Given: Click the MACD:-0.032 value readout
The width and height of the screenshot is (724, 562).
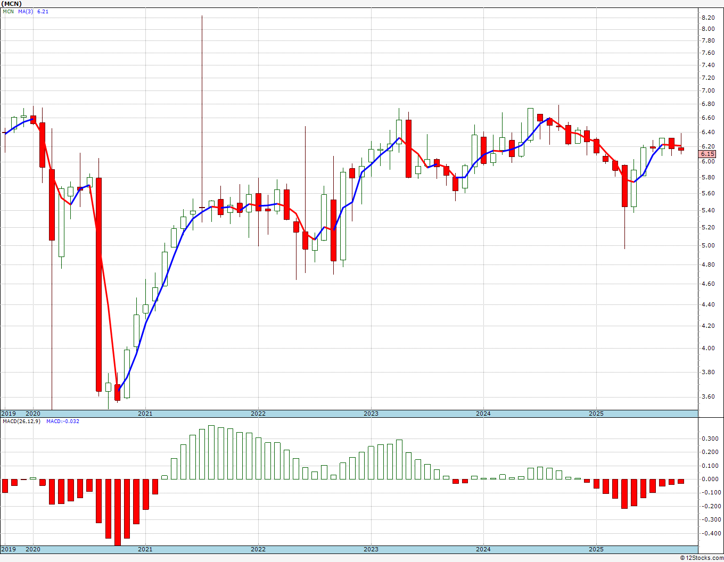Looking at the screenshot, I should pyautogui.click(x=63, y=421).
